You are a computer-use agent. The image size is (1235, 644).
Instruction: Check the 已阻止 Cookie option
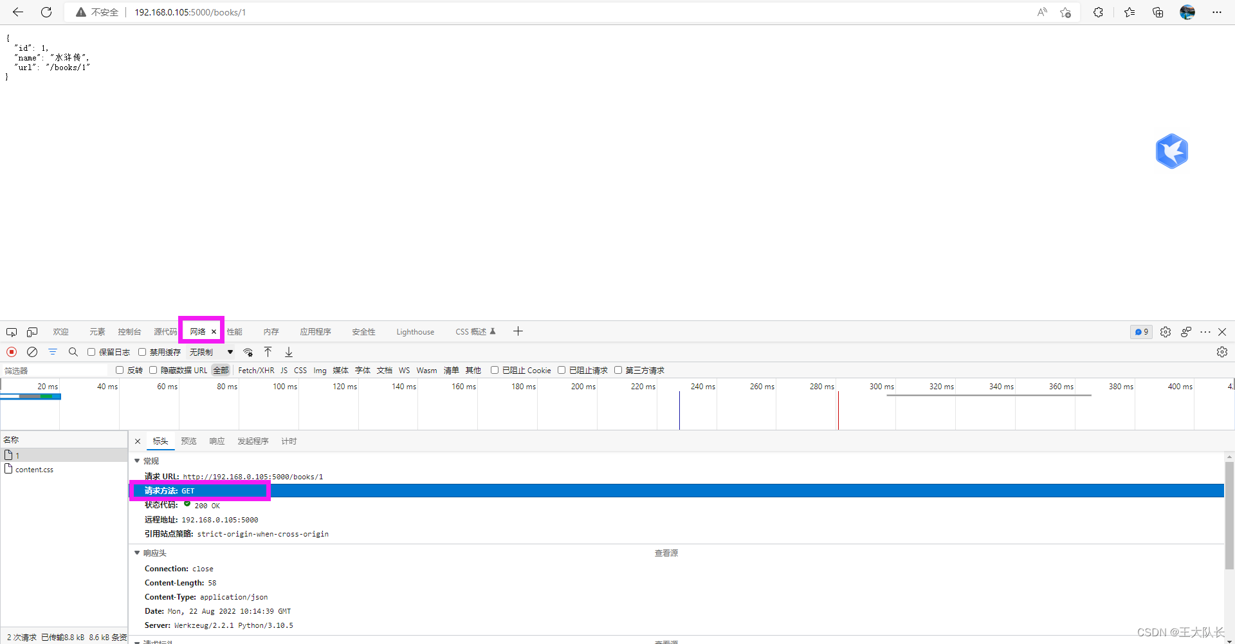[x=495, y=370]
